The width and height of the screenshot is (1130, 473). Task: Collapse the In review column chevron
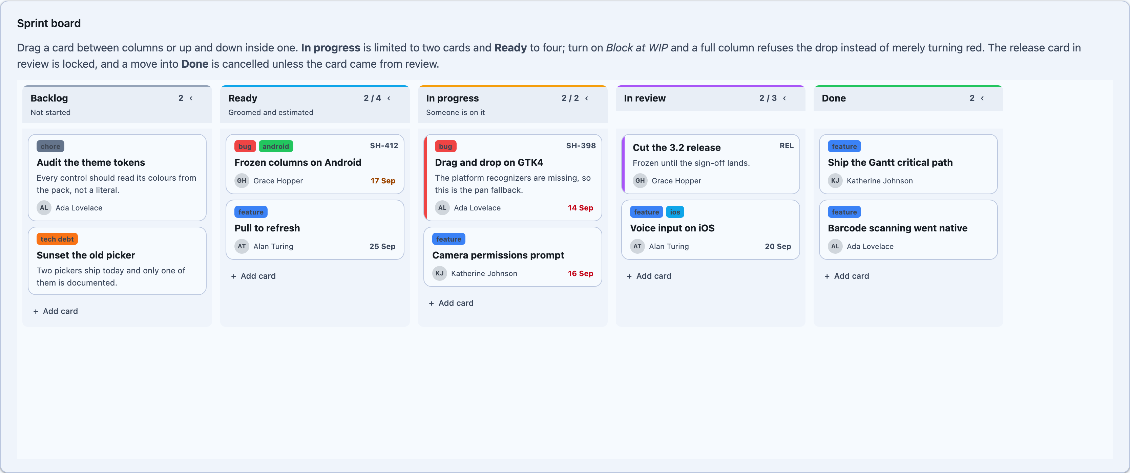coord(784,98)
